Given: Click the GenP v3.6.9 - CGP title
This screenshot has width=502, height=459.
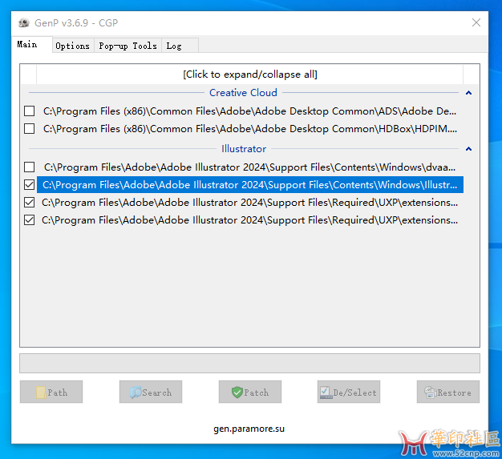Looking at the screenshot, I should (76, 23).
